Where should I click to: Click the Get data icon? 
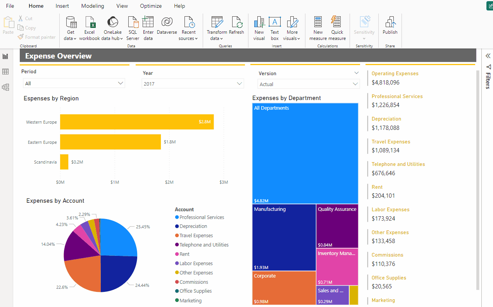(71, 23)
